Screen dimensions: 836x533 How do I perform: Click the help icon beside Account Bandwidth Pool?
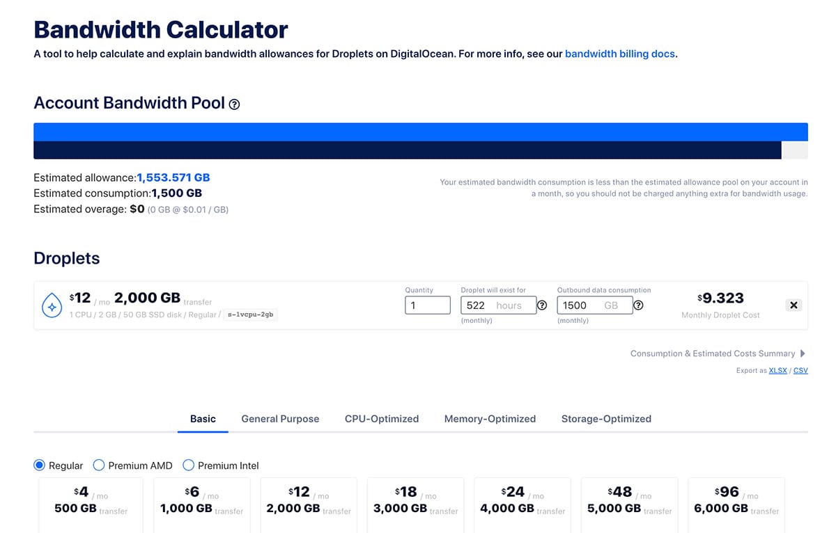point(235,104)
